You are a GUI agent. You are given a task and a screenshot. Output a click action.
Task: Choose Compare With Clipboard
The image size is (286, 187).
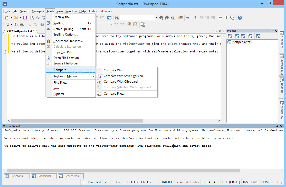coord(127,82)
